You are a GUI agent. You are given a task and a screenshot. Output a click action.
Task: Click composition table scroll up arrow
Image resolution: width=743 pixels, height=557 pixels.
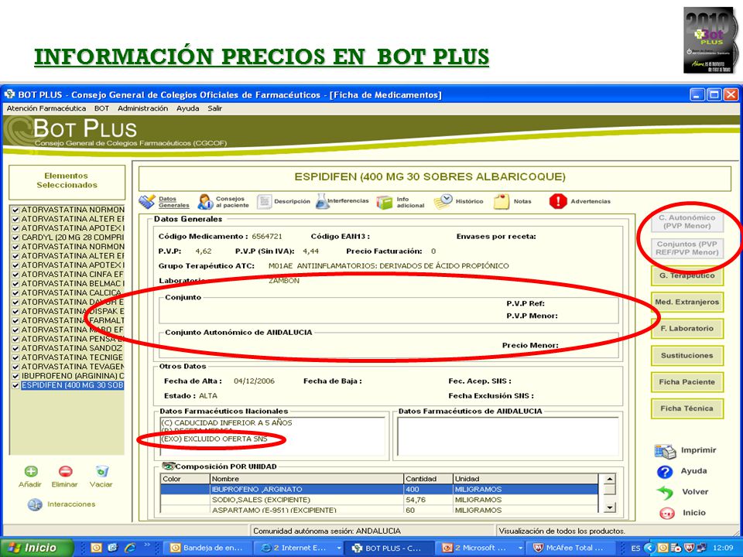tap(610, 479)
